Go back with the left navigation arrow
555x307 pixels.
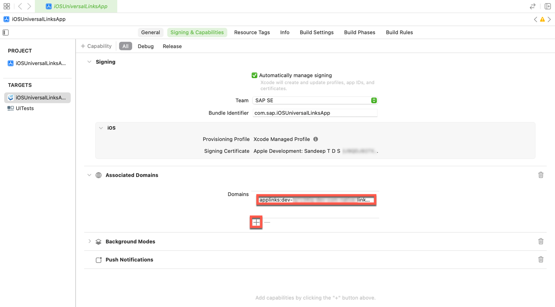pyautogui.click(x=20, y=6)
